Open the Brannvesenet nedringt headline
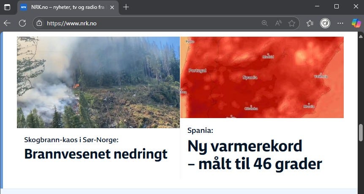Screen dimensions: 364x194 [x=95, y=154]
